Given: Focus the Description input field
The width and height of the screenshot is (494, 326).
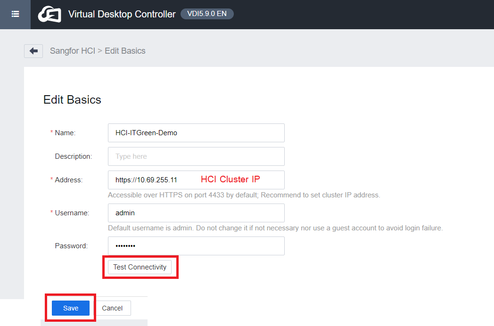Looking at the screenshot, I should [196, 156].
